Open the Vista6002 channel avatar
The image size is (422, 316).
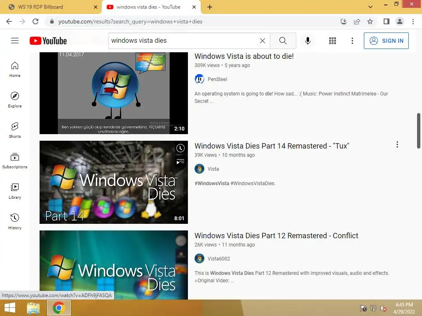tap(199, 258)
